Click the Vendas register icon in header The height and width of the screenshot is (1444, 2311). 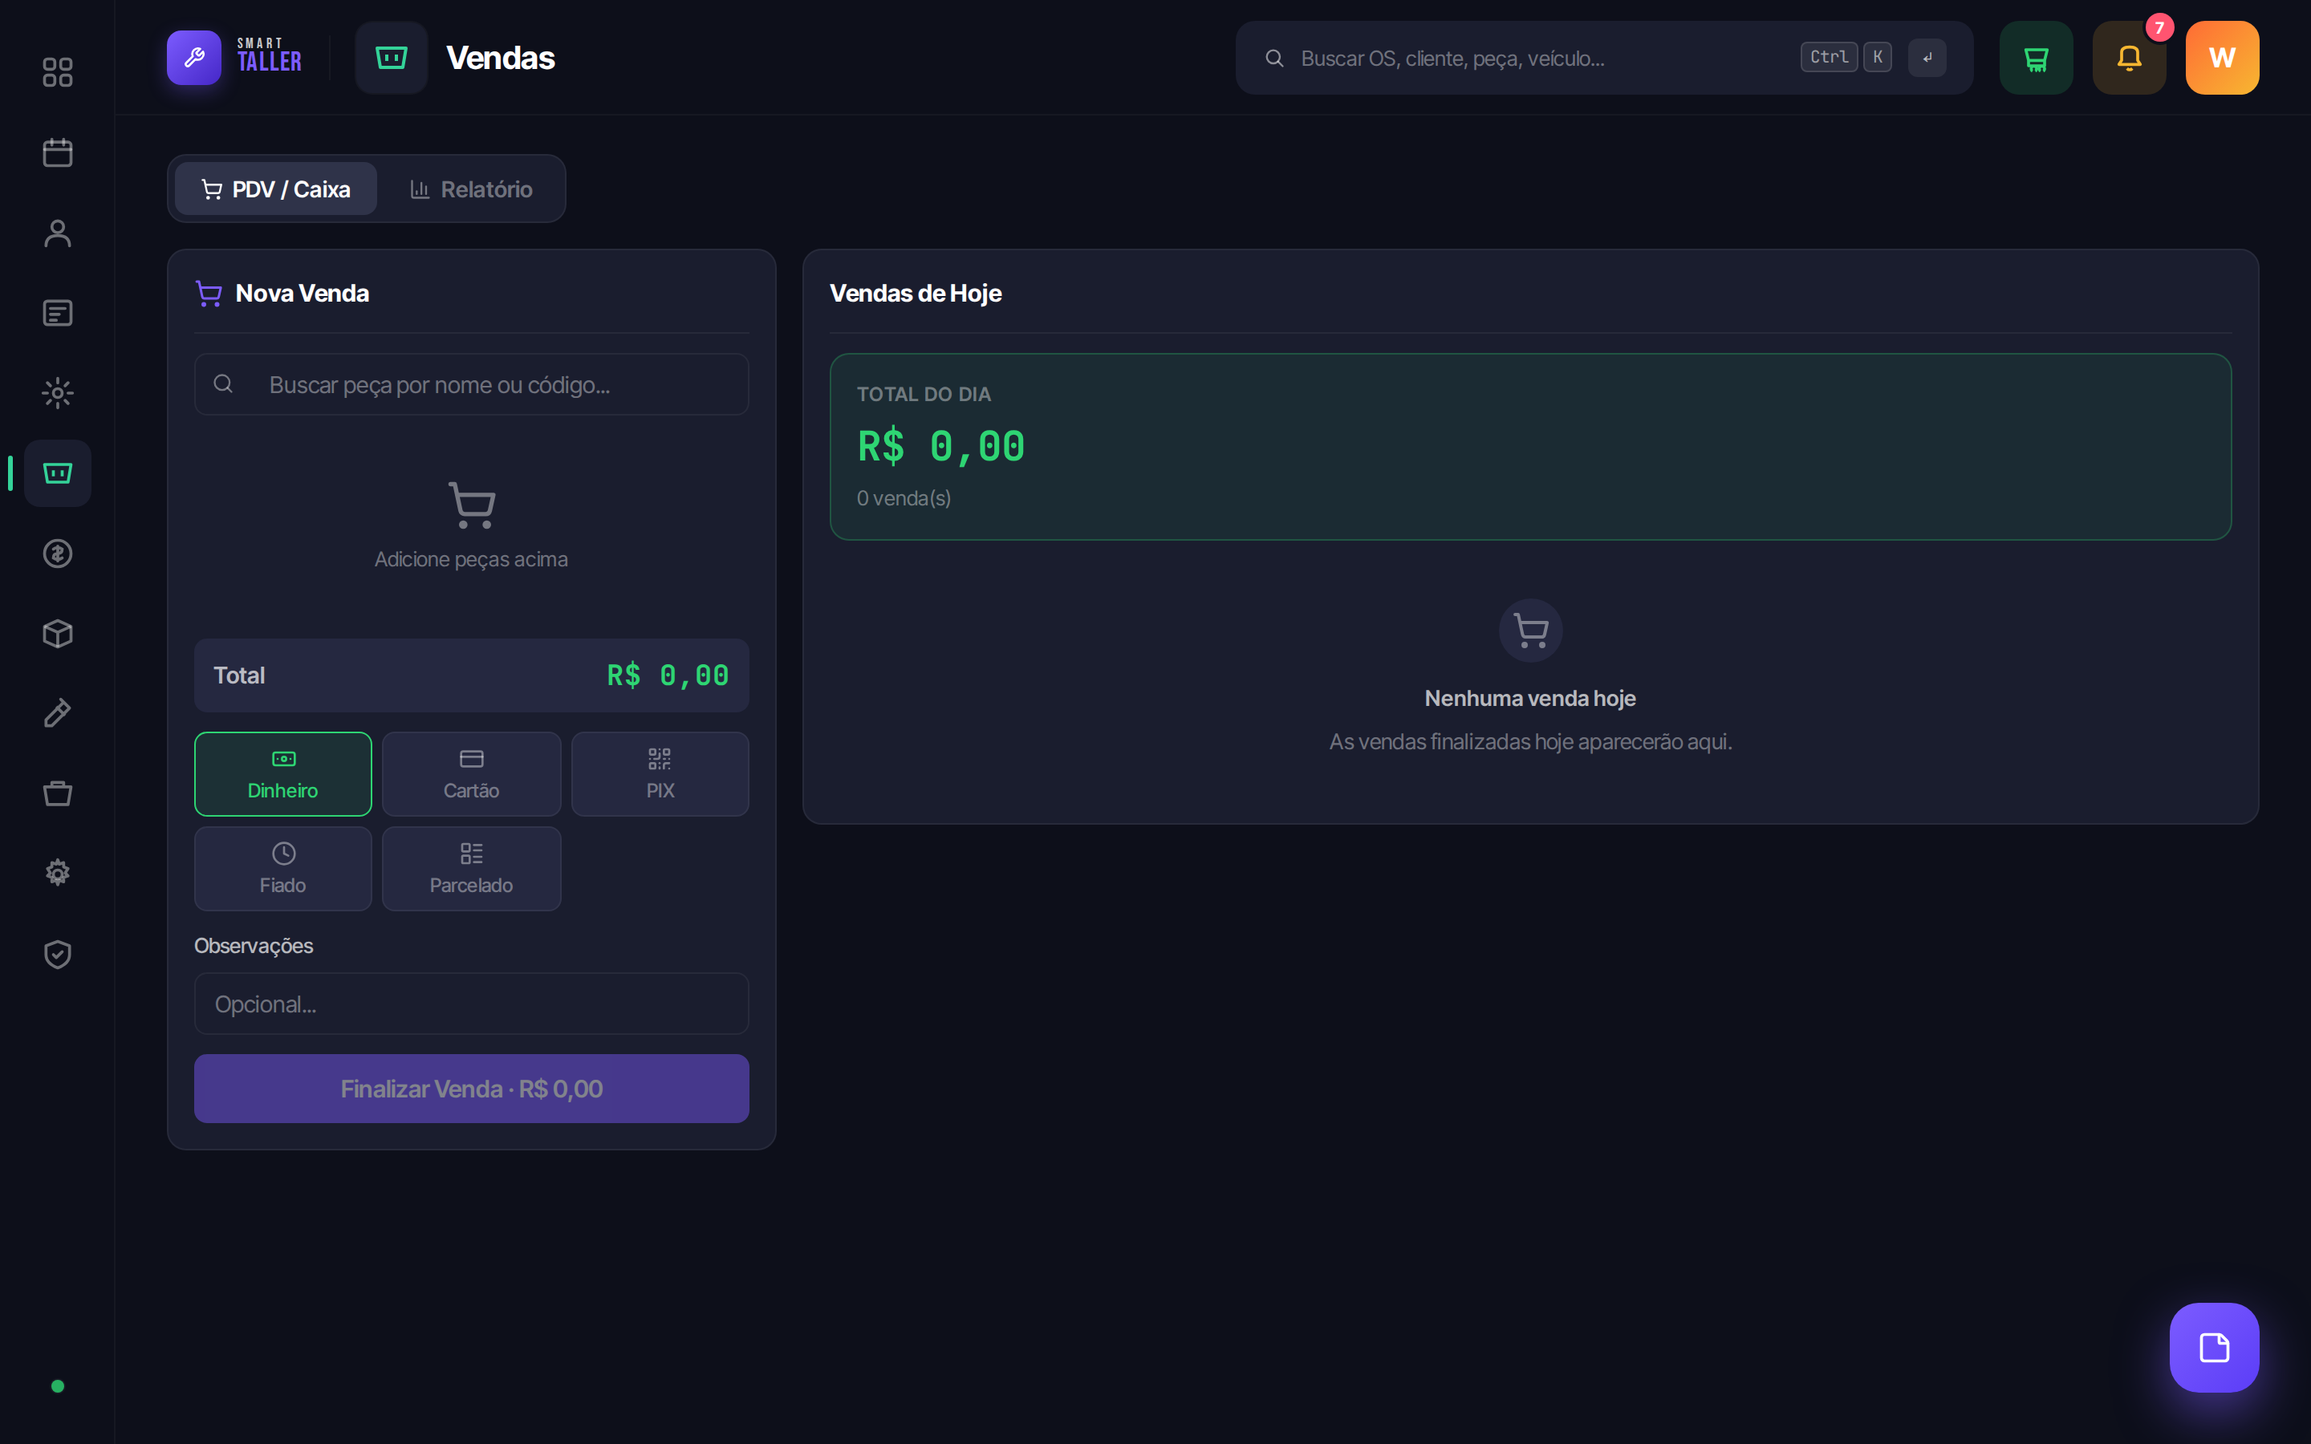(x=392, y=59)
